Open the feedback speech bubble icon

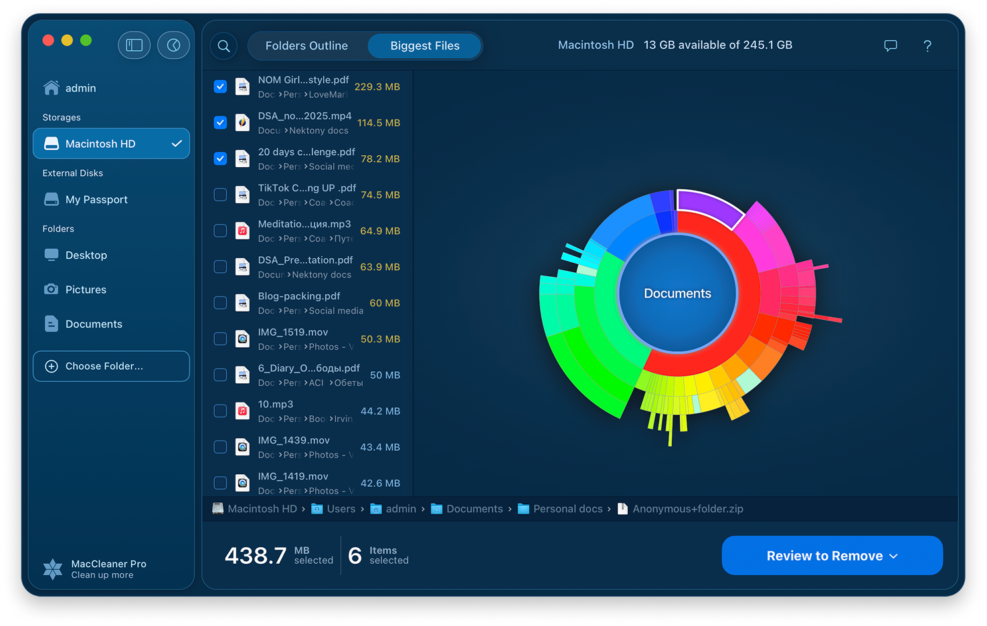(890, 45)
